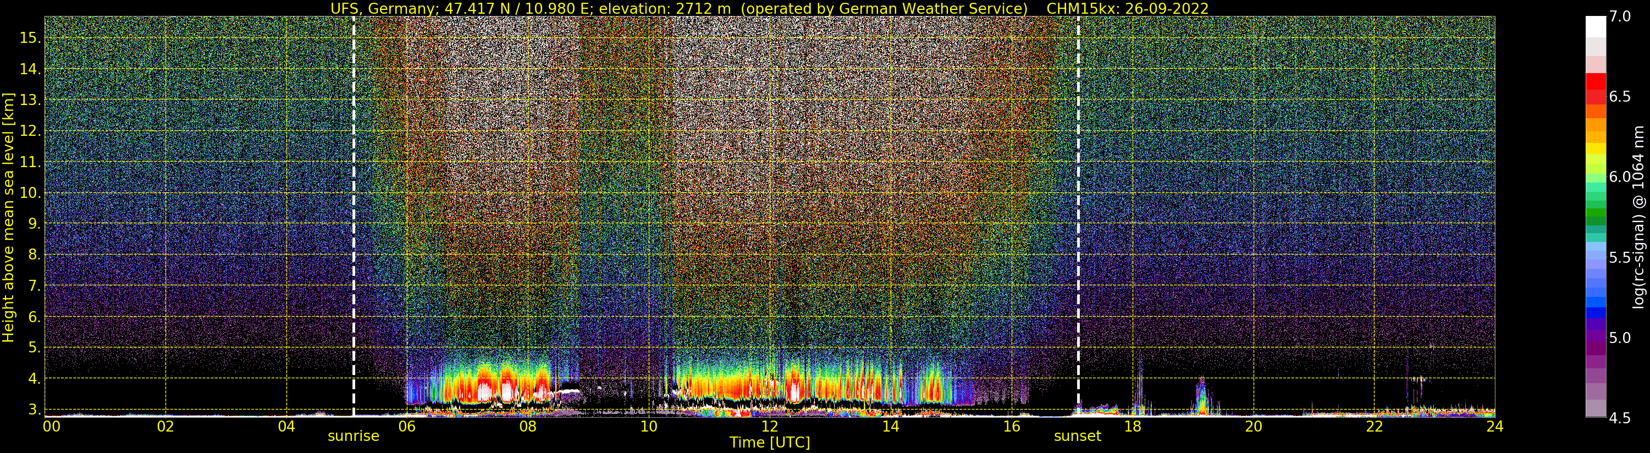
Task: Click the y-axis tick label 7.
Action: [35, 286]
